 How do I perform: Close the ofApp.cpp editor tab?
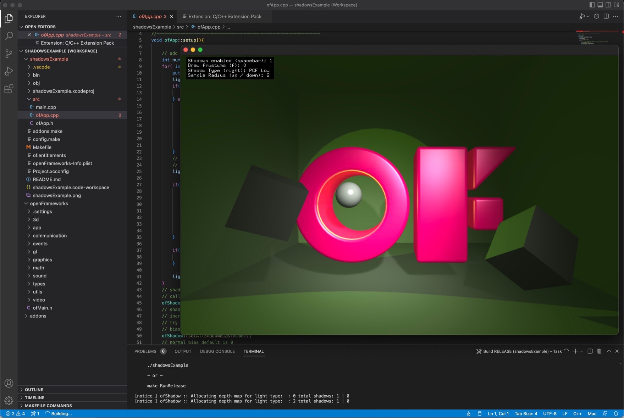click(x=172, y=16)
